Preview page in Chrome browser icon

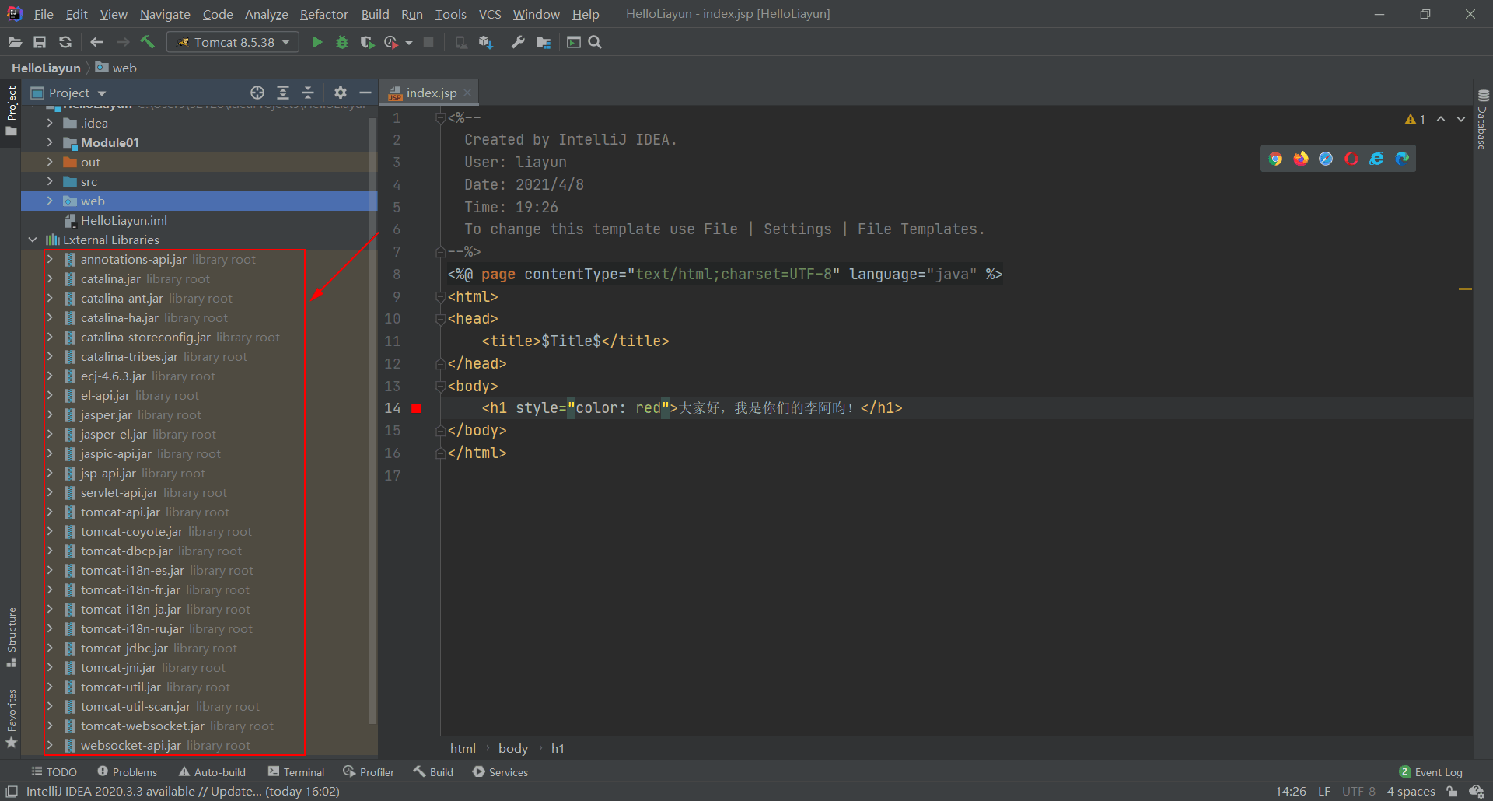coord(1275,159)
